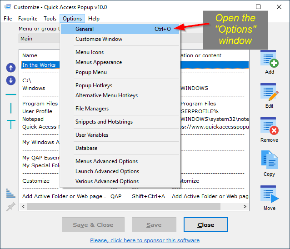
Task: Select the 'My Windows A' row
Action: [40, 142]
